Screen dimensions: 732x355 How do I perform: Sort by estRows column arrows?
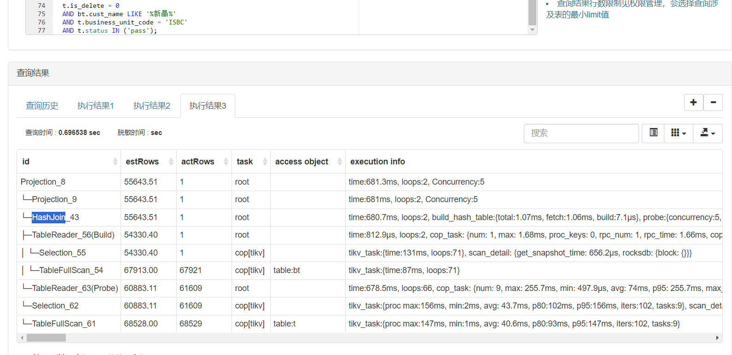click(171, 162)
